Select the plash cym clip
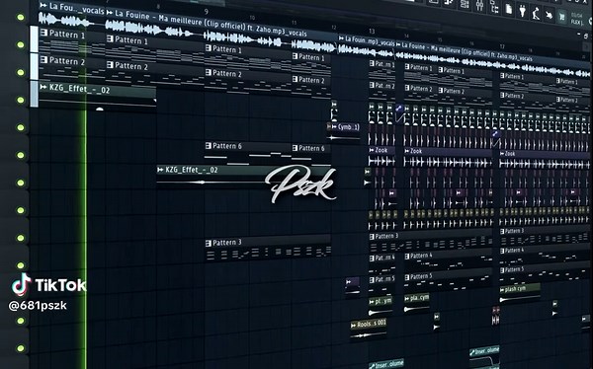This screenshot has width=593, height=369. 520,294
